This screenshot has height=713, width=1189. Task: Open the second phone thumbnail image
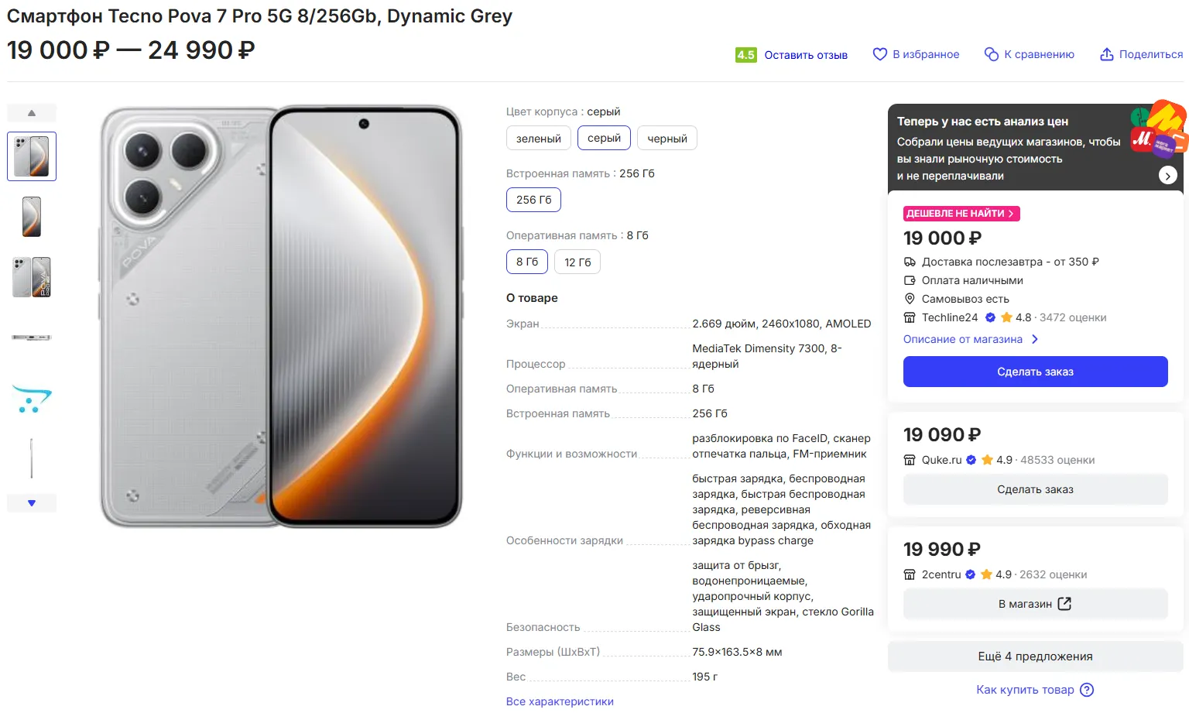(x=32, y=217)
